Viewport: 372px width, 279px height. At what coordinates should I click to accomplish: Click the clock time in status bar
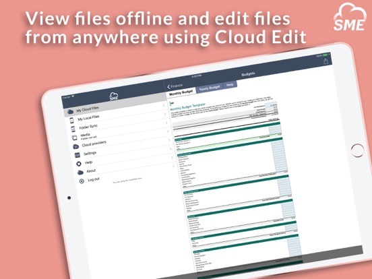(196, 76)
